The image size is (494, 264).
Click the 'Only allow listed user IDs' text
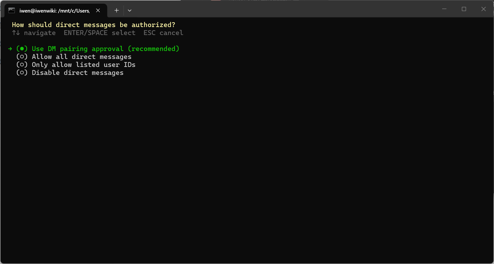click(84, 65)
